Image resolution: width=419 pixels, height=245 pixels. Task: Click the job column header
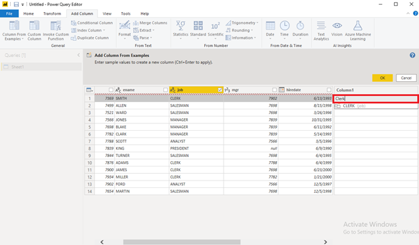pyautogui.click(x=196, y=90)
